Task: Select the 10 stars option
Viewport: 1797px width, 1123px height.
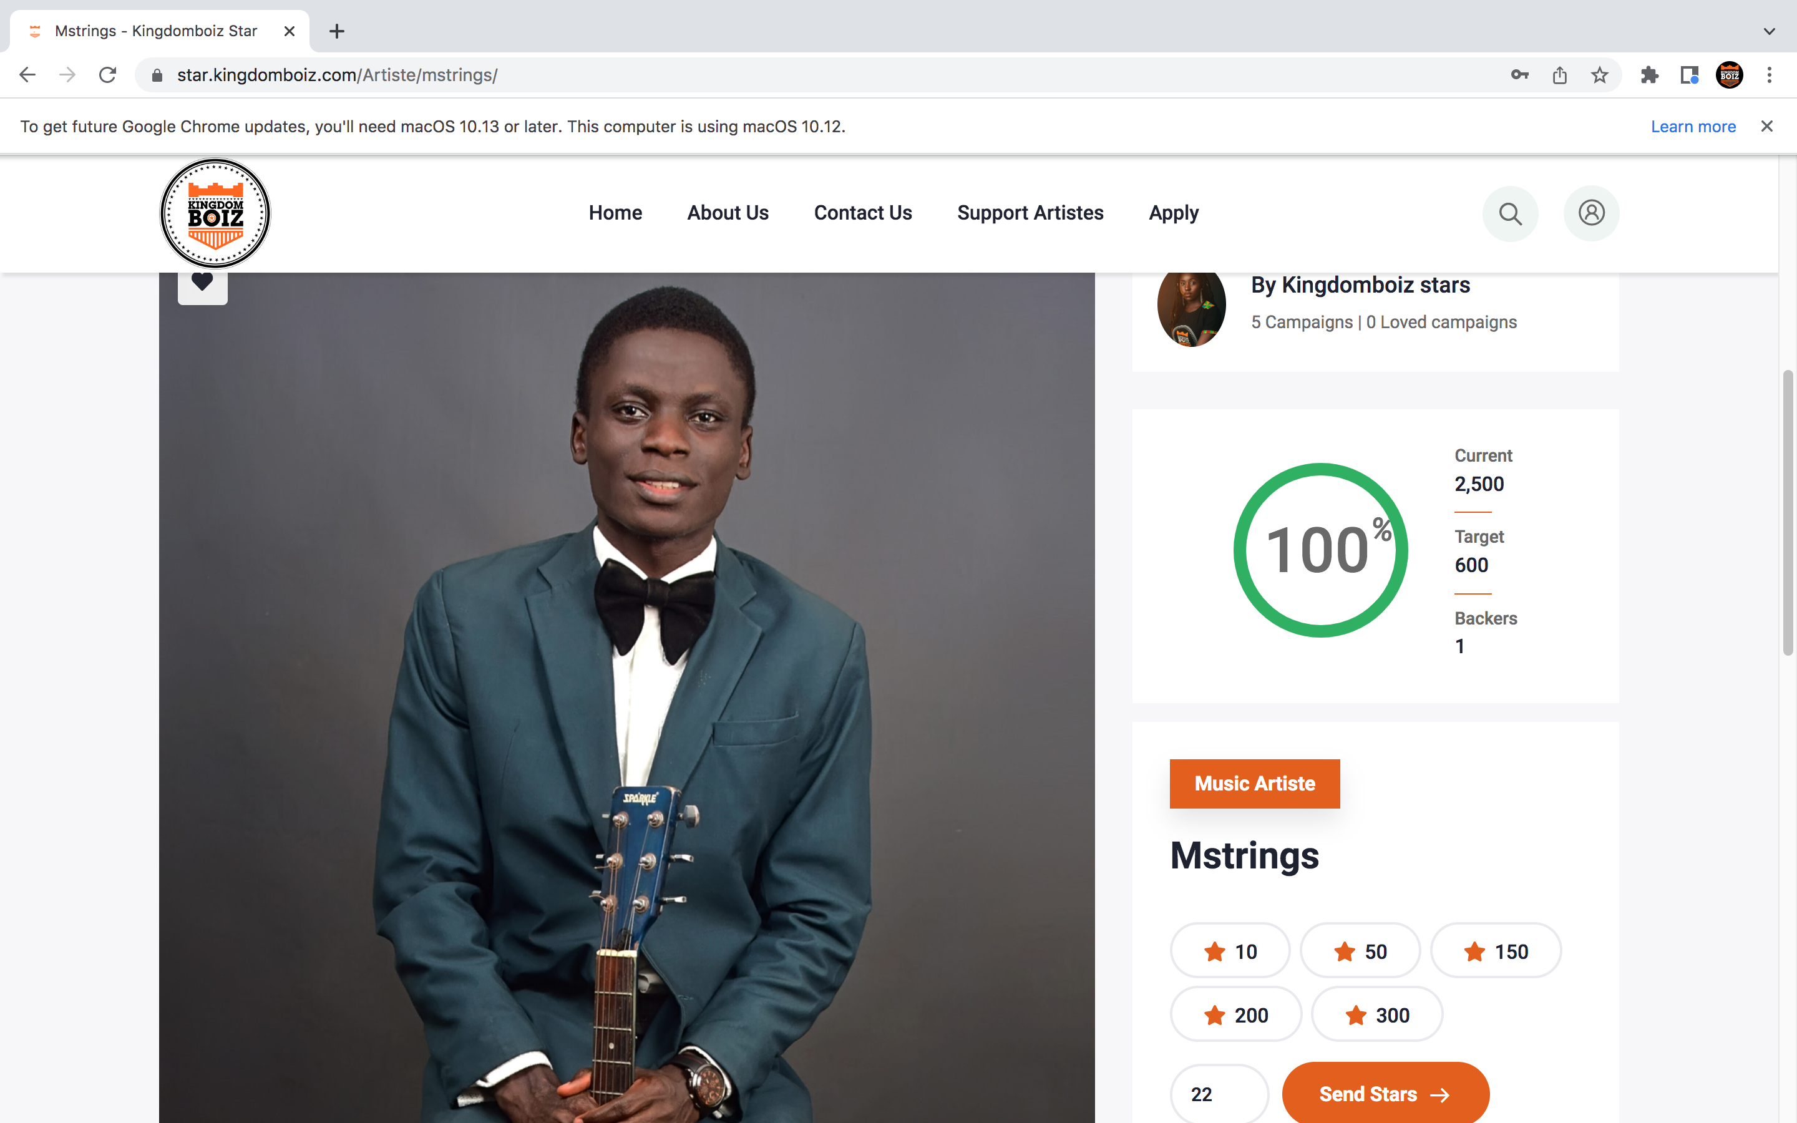Action: click(1230, 951)
